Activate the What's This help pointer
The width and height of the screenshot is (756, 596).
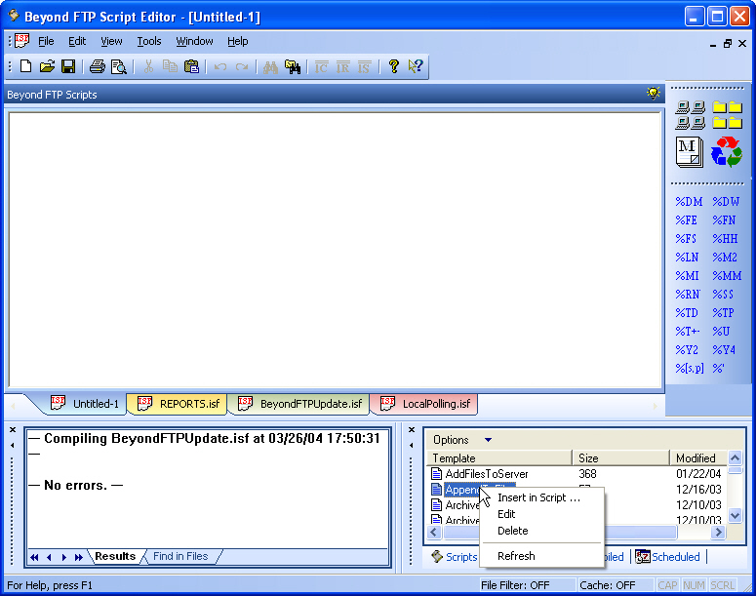pos(416,66)
